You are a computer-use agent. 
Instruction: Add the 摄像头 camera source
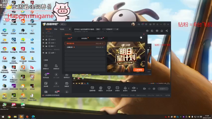coord(101,89)
